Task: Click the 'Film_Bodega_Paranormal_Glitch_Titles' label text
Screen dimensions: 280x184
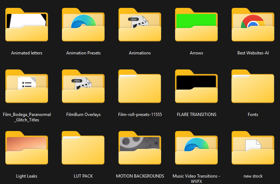Action: pos(27,117)
